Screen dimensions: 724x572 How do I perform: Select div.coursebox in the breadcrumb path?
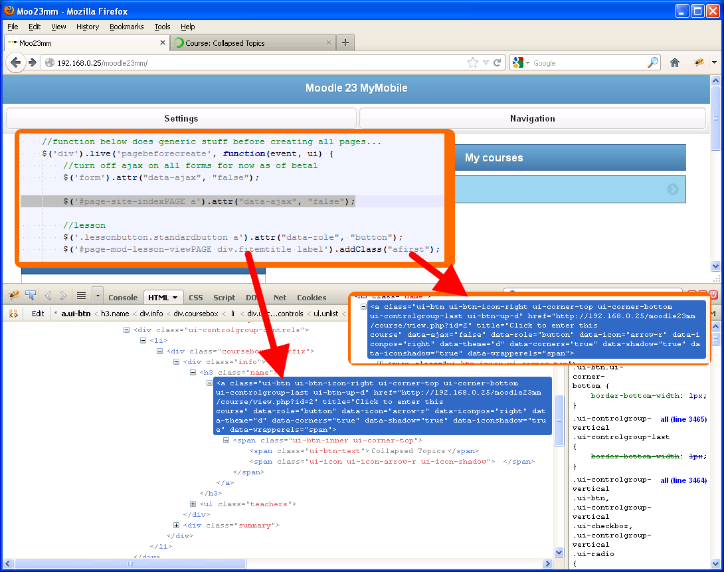tap(196, 314)
